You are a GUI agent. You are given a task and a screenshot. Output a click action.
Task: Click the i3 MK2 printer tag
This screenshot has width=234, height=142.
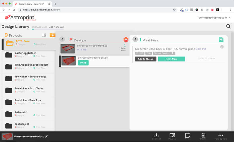pyautogui.click(x=140, y=53)
